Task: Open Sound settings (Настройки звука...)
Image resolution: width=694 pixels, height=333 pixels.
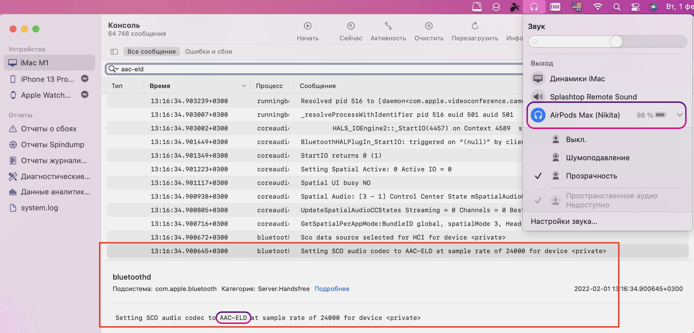Action: pos(564,221)
